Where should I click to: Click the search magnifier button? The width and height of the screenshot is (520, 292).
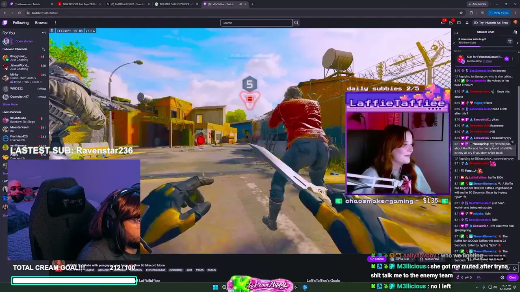[296, 23]
